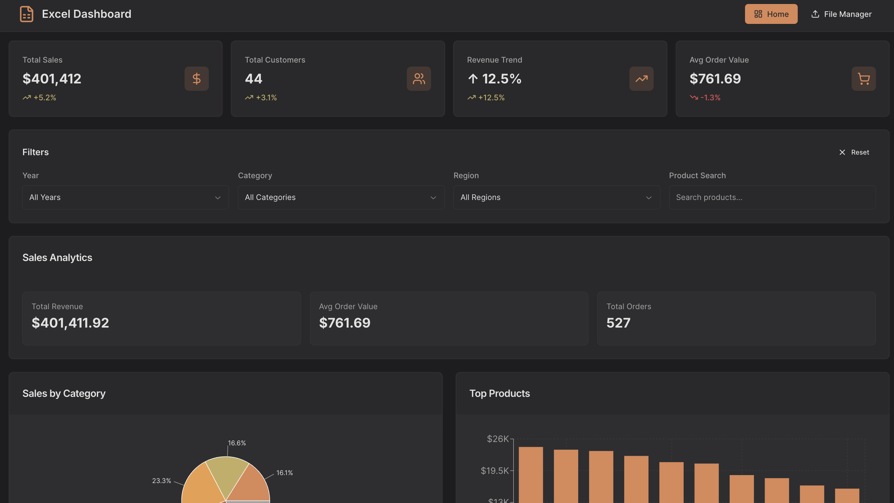Click the dollar sign icon on Total Sales card
Screen dimensions: 894x503
point(197,79)
